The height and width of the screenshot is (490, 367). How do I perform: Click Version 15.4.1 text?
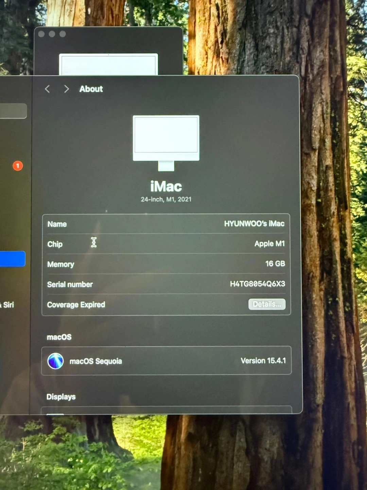[x=263, y=361]
